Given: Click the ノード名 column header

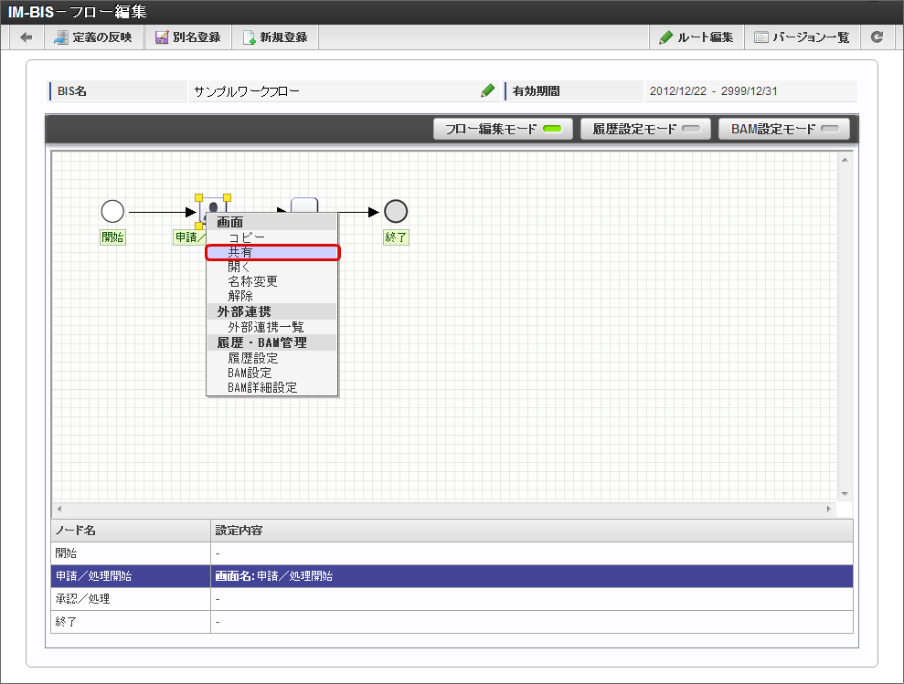Looking at the screenshot, I should pyautogui.click(x=131, y=531).
